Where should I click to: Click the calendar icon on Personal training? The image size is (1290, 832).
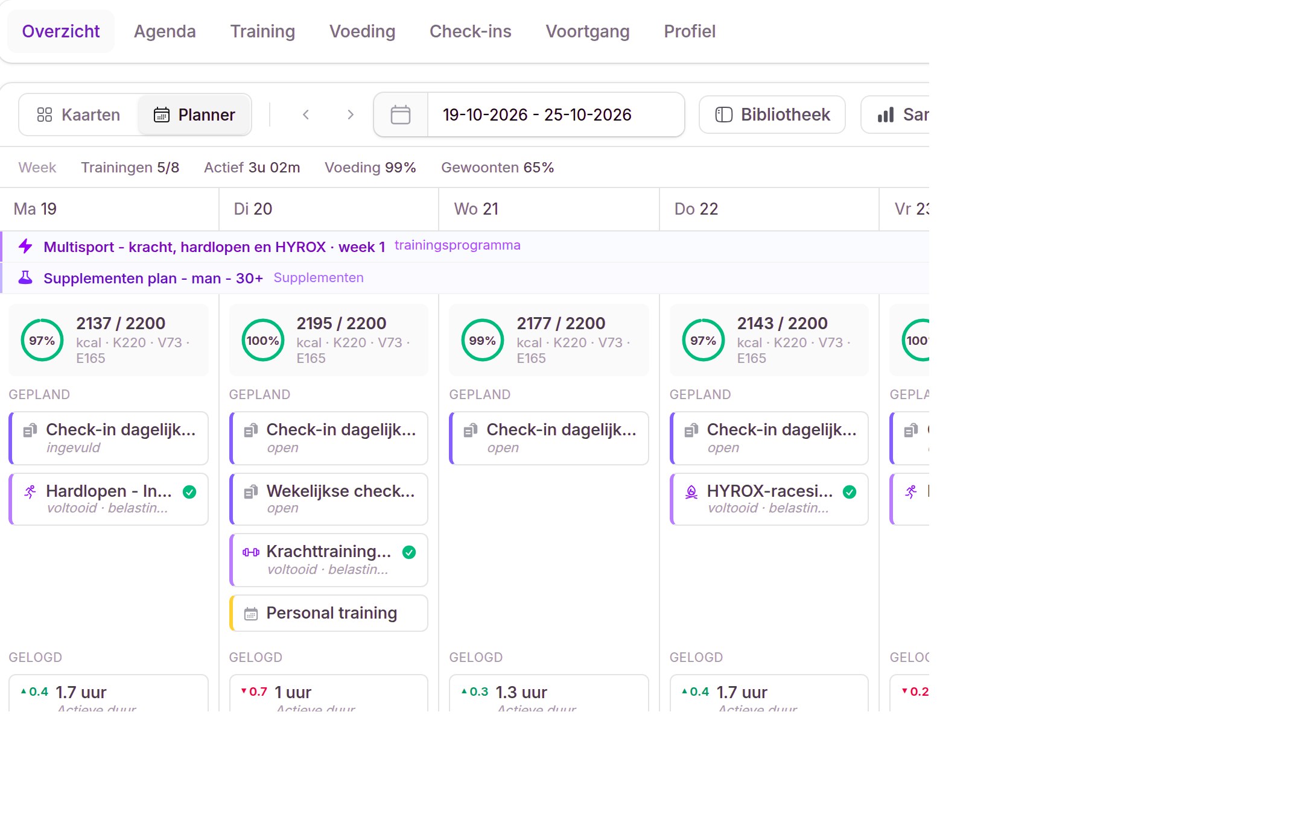(250, 614)
